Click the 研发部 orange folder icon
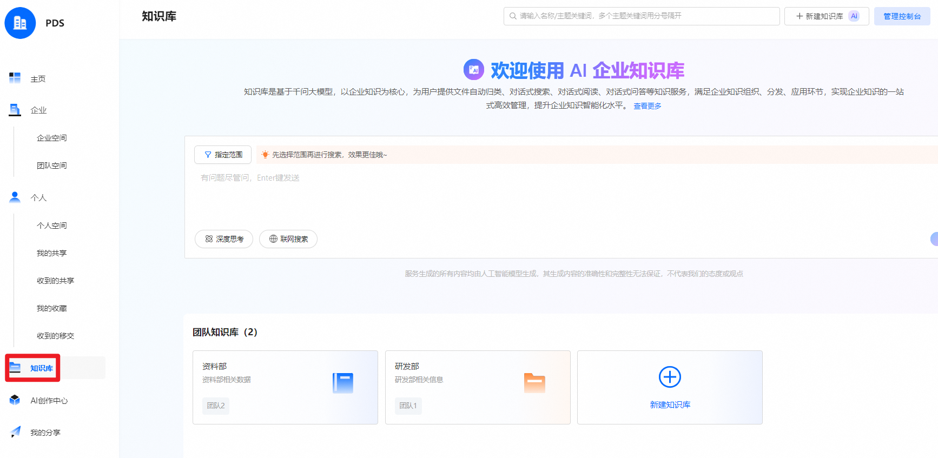This screenshot has width=938, height=458. pyautogui.click(x=534, y=383)
